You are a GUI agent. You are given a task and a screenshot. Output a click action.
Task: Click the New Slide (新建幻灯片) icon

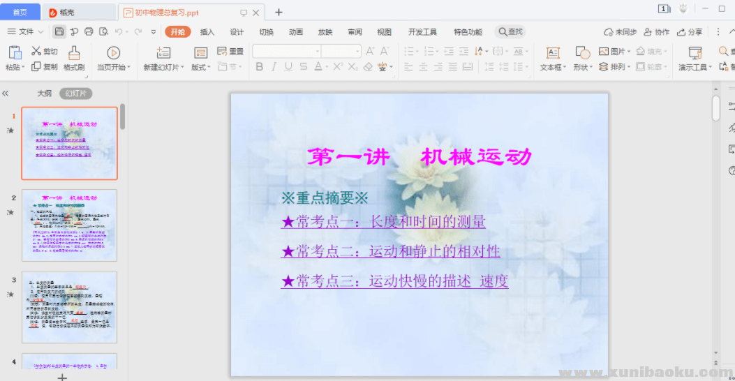(x=163, y=53)
